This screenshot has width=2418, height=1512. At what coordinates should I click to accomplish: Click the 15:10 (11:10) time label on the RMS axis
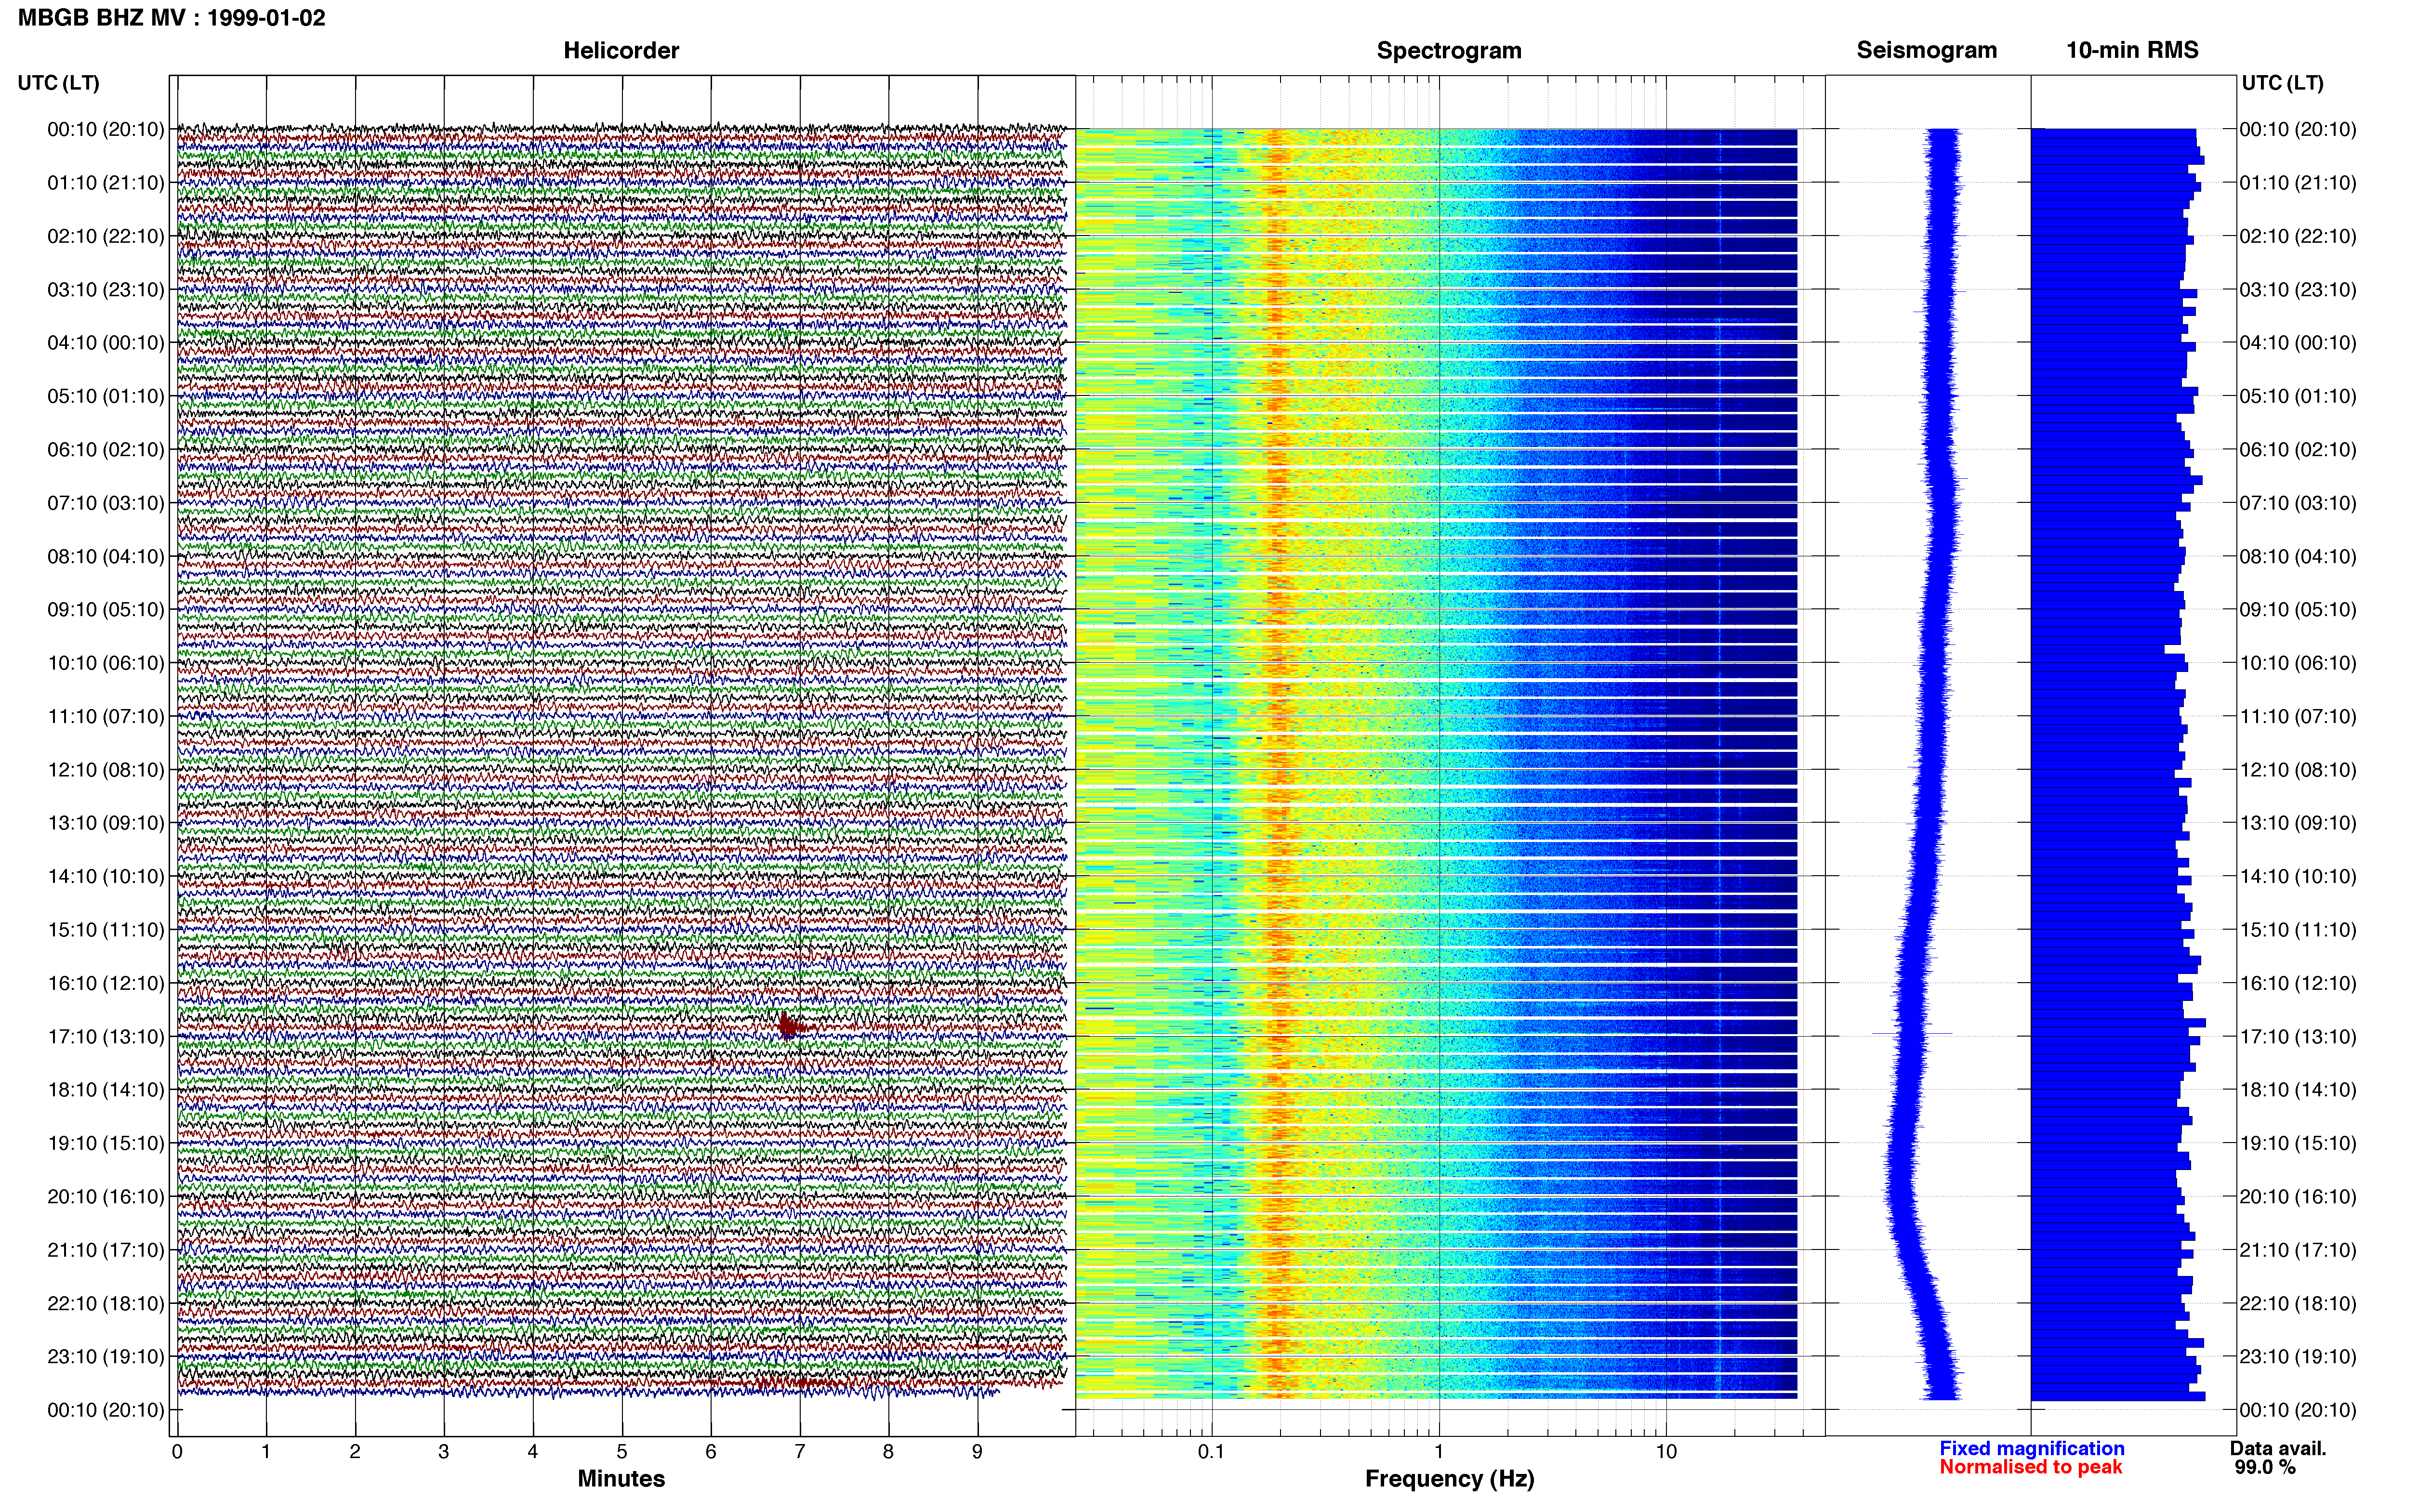click(2298, 930)
